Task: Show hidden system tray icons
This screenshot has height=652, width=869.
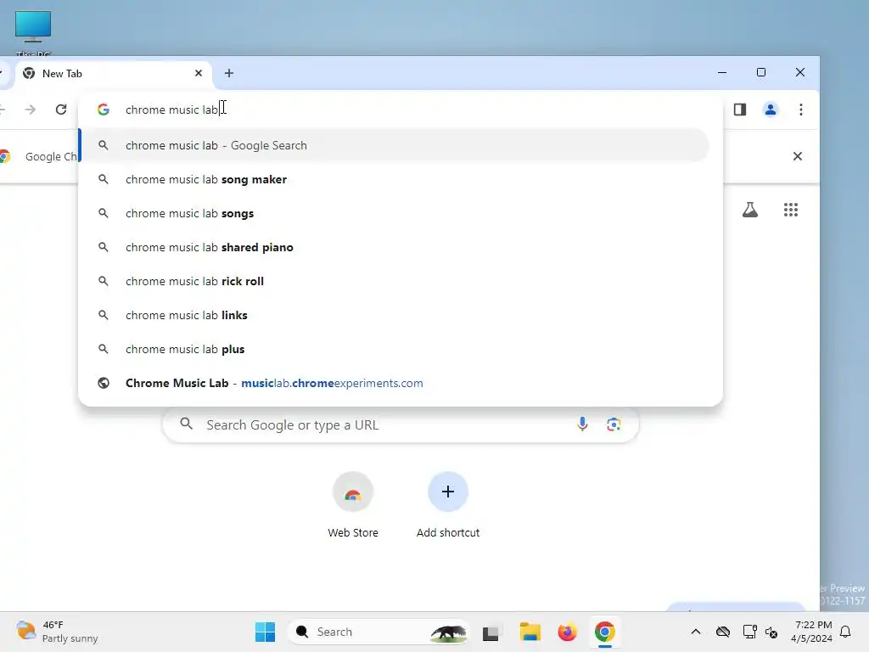Action: (696, 632)
